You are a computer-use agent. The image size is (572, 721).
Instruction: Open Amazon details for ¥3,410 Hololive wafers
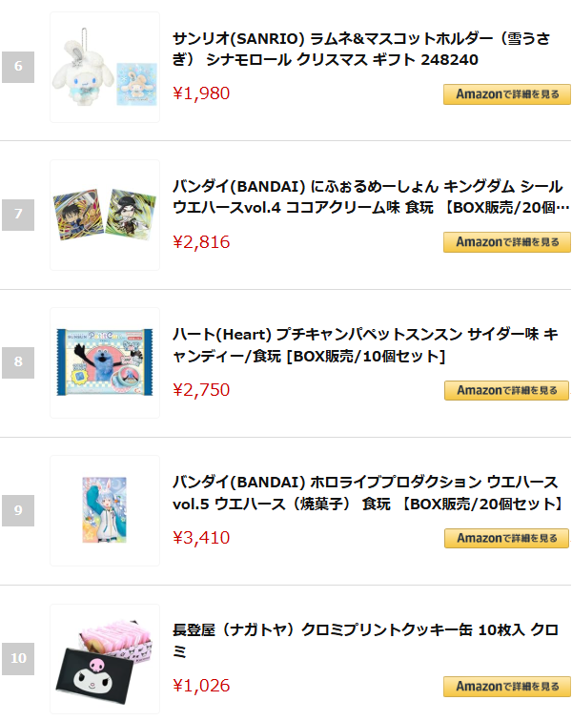point(506,539)
